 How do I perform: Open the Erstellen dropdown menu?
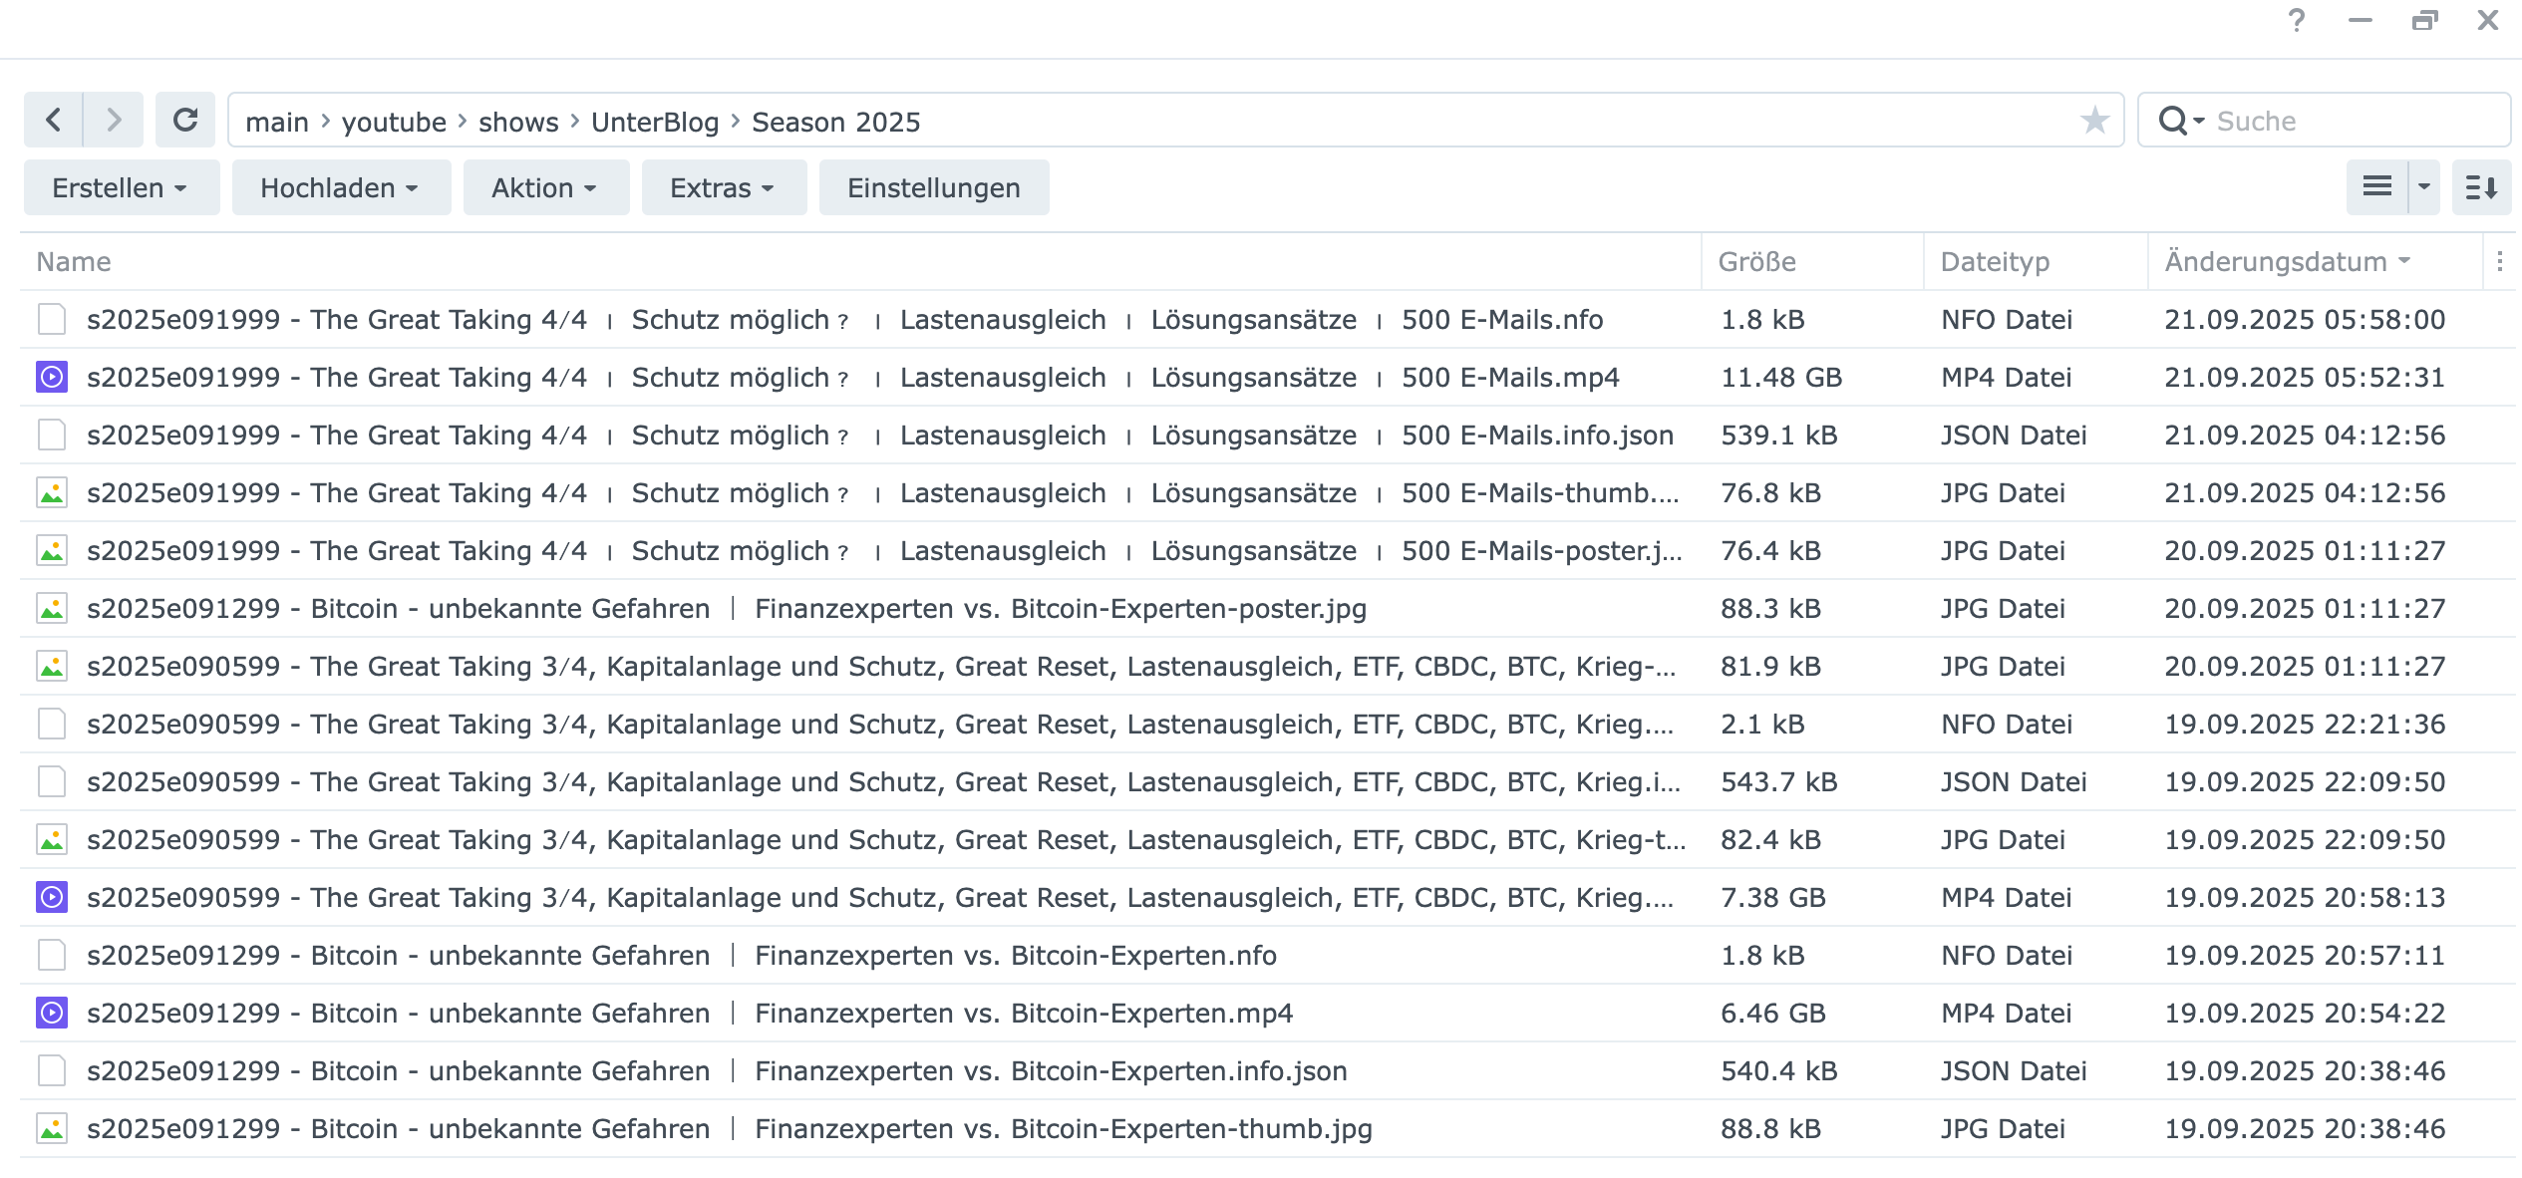[121, 187]
